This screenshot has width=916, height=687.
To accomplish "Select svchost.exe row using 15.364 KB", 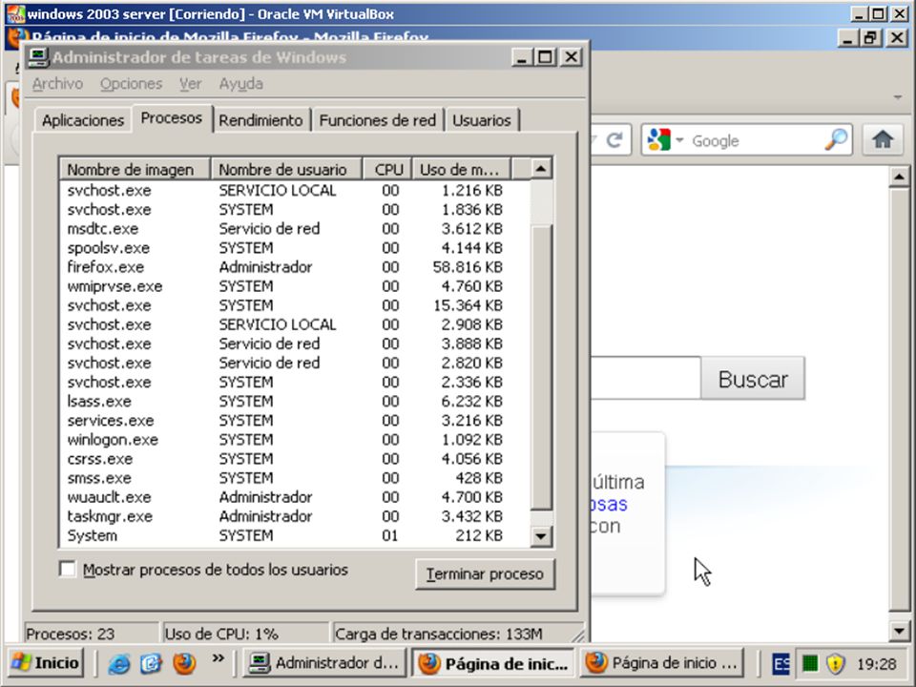I will (x=295, y=305).
